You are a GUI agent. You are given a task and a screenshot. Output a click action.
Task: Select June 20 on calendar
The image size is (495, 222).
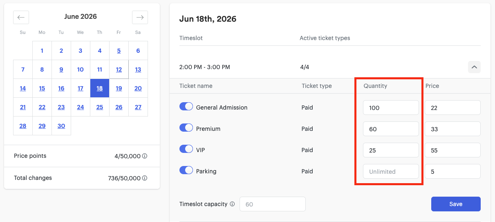point(138,88)
